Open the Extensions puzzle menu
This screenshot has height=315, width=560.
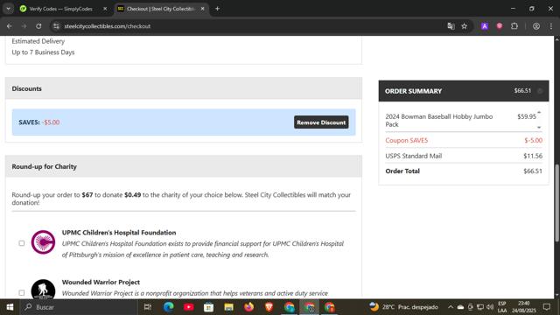[514, 26]
